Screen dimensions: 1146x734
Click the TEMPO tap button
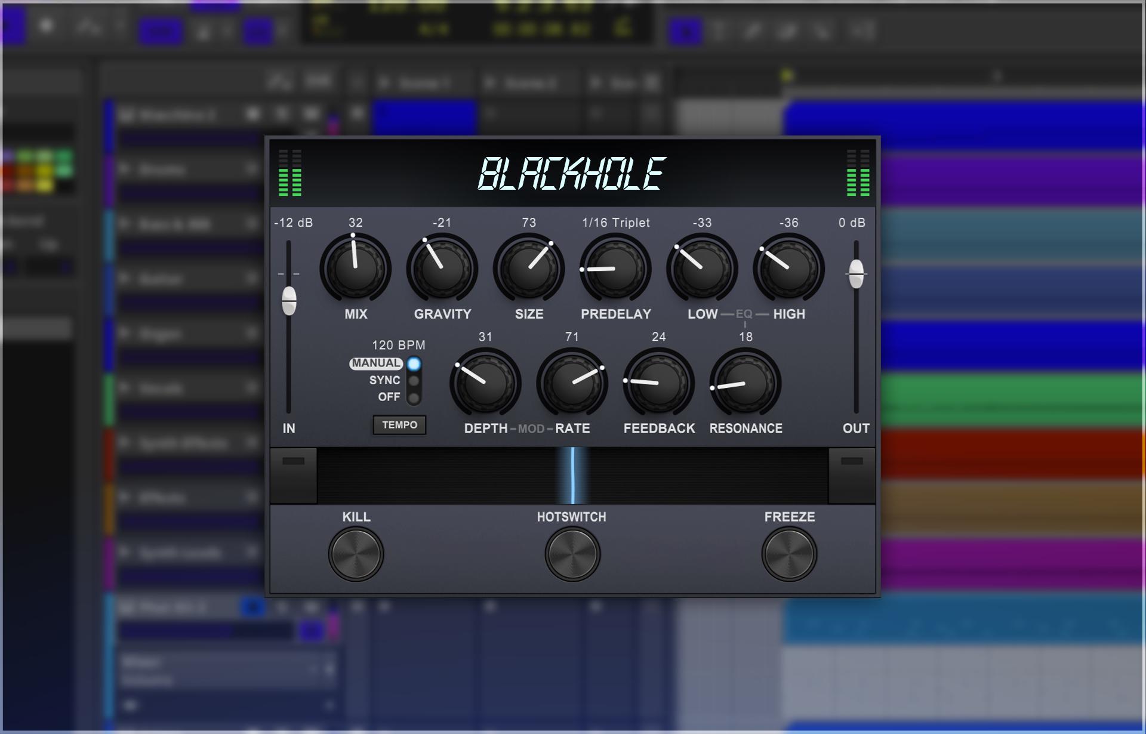pos(399,425)
